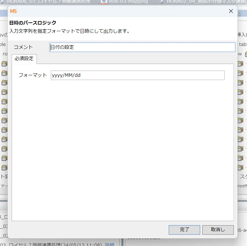Click the 取消し button

point(218,230)
